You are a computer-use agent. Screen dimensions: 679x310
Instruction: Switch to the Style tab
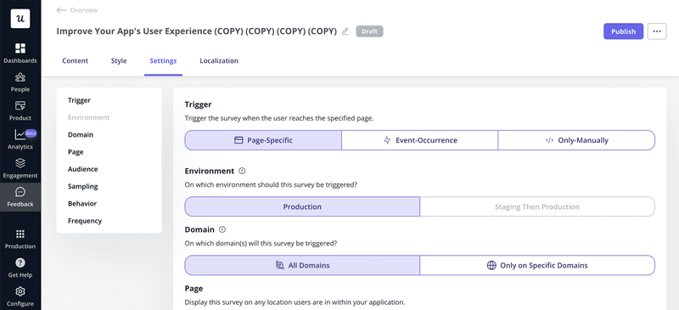[x=119, y=60]
